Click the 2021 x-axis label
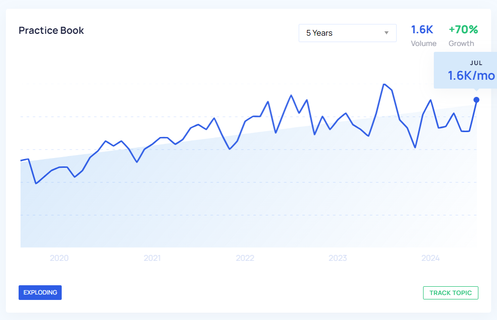The width and height of the screenshot is (497, 320). (x=152, y=258)
